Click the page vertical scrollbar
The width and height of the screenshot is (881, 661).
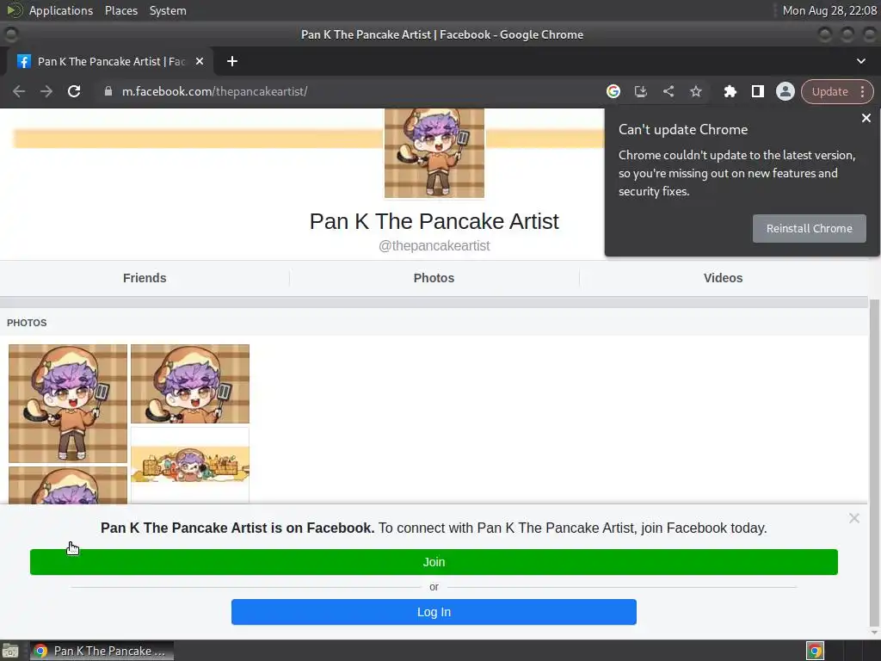[874, 461]
